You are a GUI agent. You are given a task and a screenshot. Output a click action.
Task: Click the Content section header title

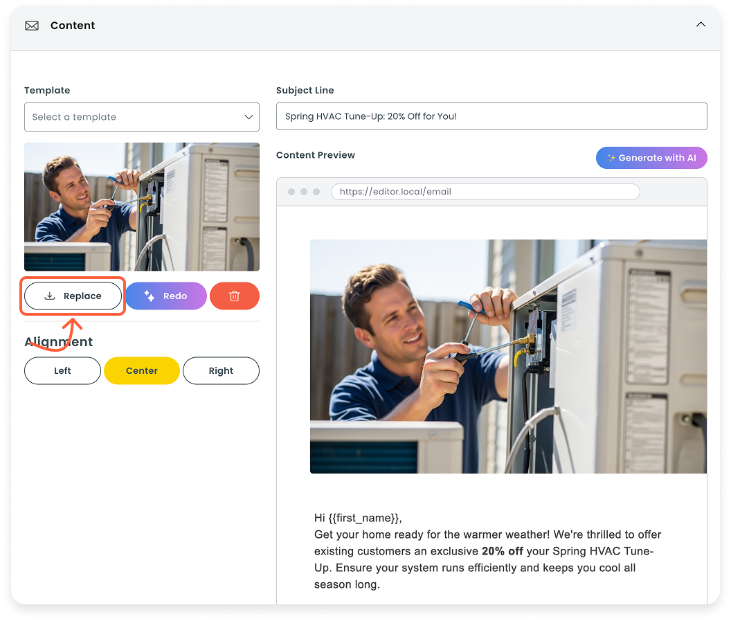[x=73, y=26]
